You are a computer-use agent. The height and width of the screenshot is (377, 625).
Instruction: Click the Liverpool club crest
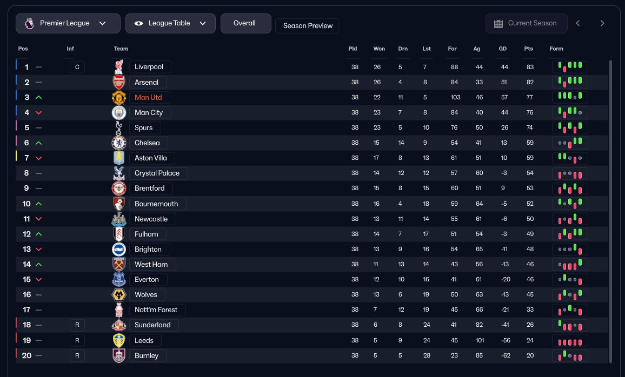pos(119,67)
